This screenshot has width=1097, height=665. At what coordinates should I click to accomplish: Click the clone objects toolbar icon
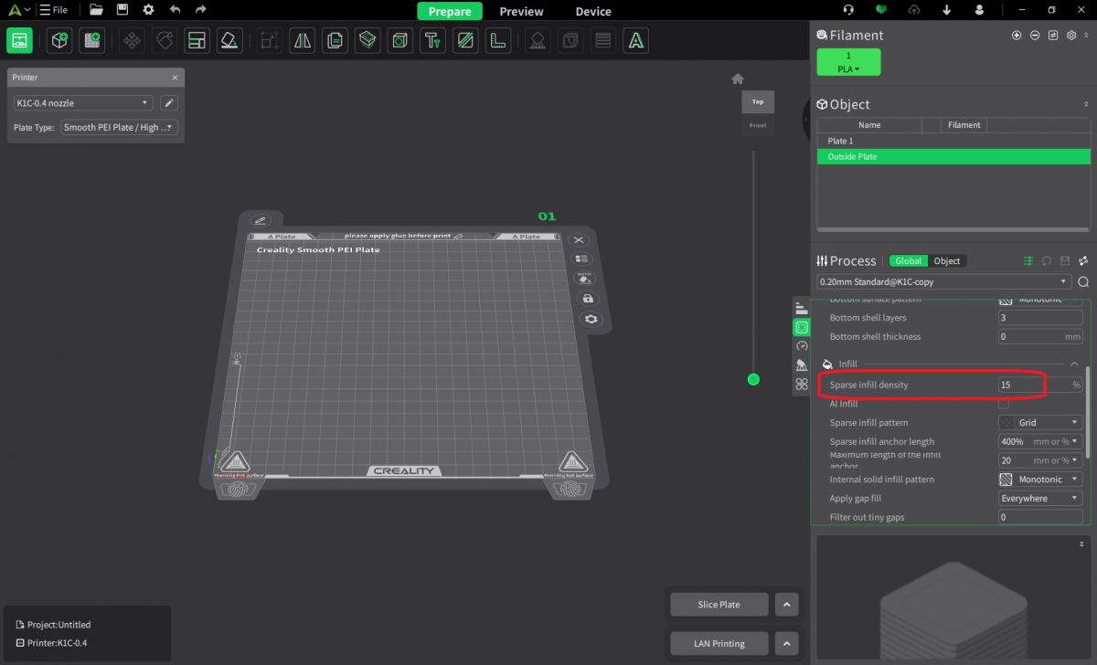pos(335,40)
